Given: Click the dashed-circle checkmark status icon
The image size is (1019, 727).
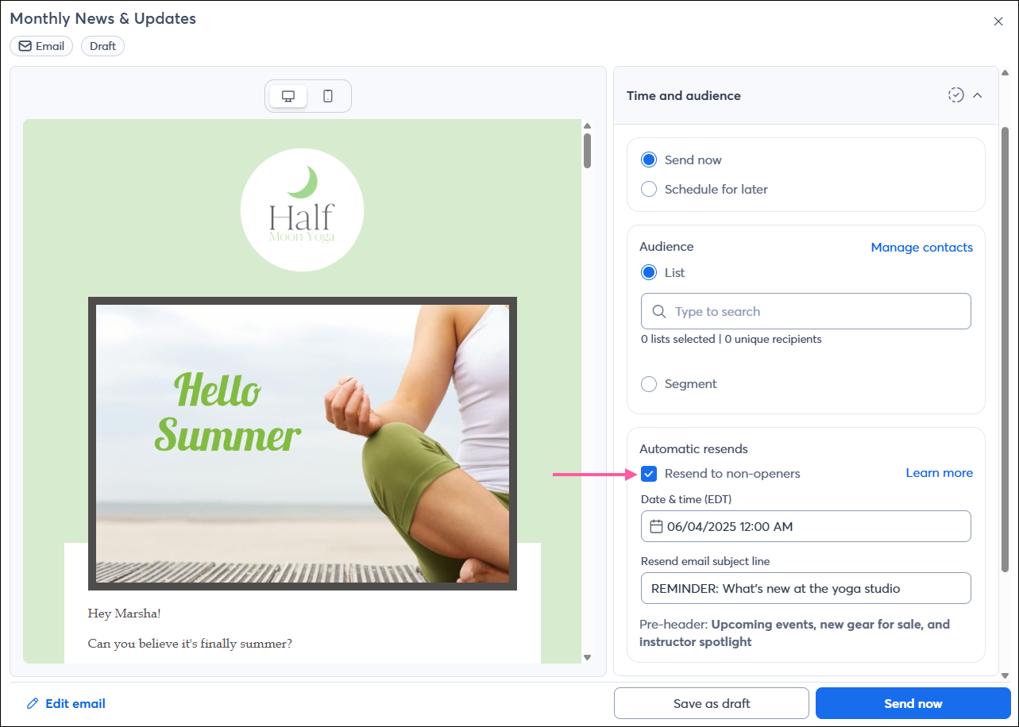Looking at the screenshot, I should pos(956,95).
